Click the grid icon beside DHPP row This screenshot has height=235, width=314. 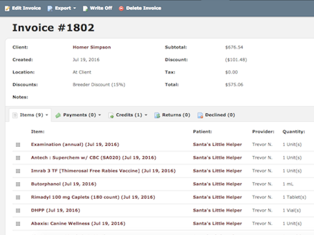[x=18, y=210]
